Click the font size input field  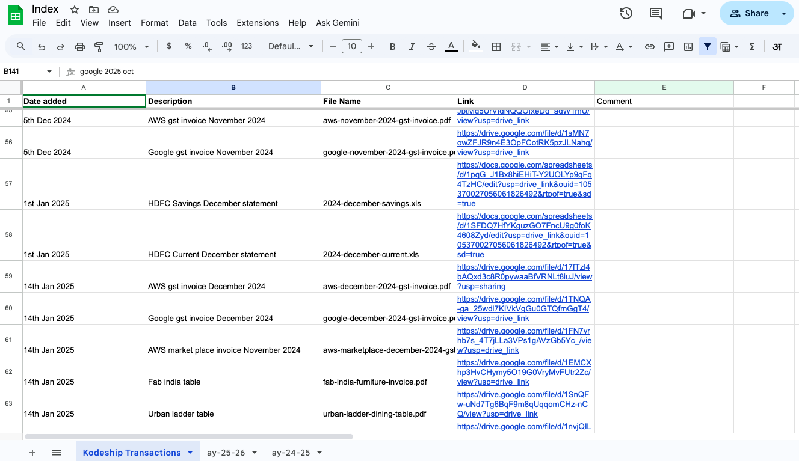pos(351,47)
